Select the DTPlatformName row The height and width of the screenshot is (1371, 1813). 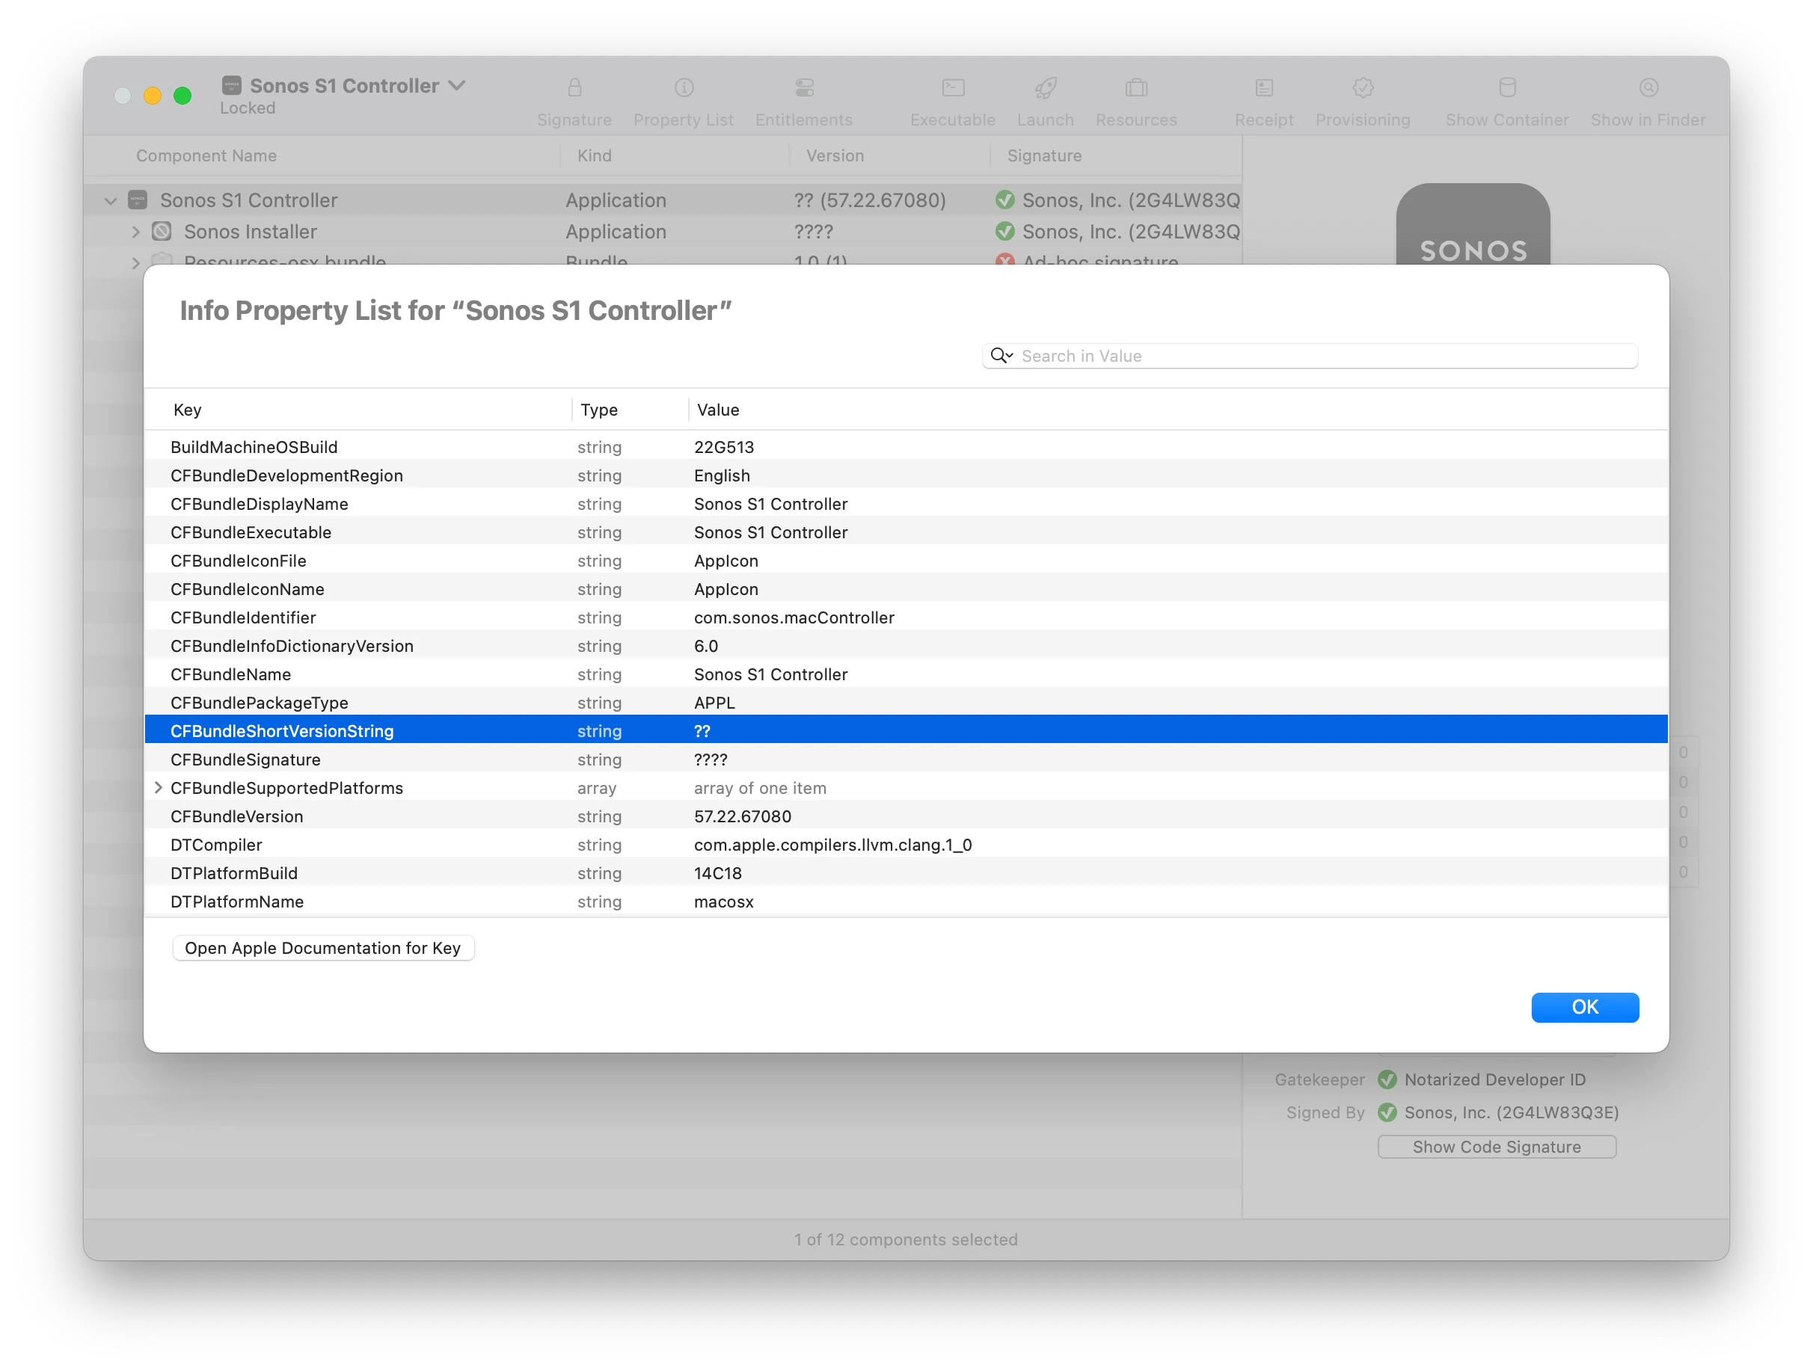pos(906,902)
